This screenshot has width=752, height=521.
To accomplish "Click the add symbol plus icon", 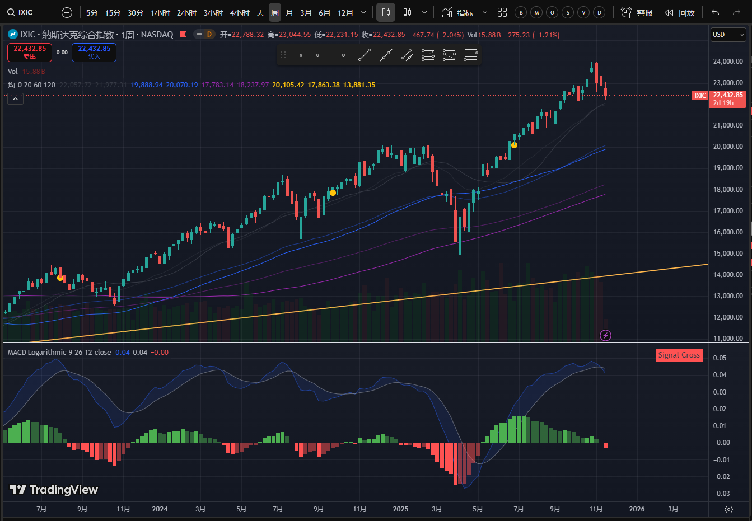I will click(67, 12).
